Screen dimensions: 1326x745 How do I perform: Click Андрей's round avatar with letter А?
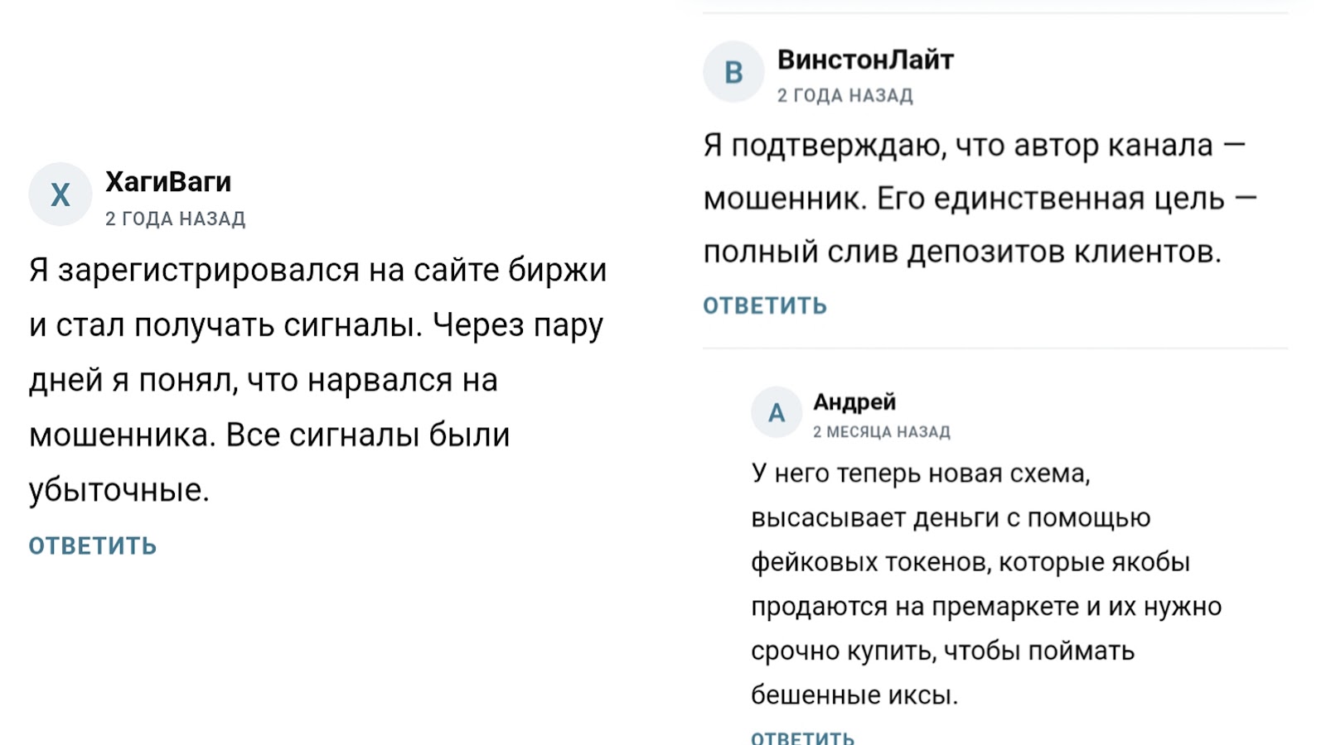coord(777,412)
